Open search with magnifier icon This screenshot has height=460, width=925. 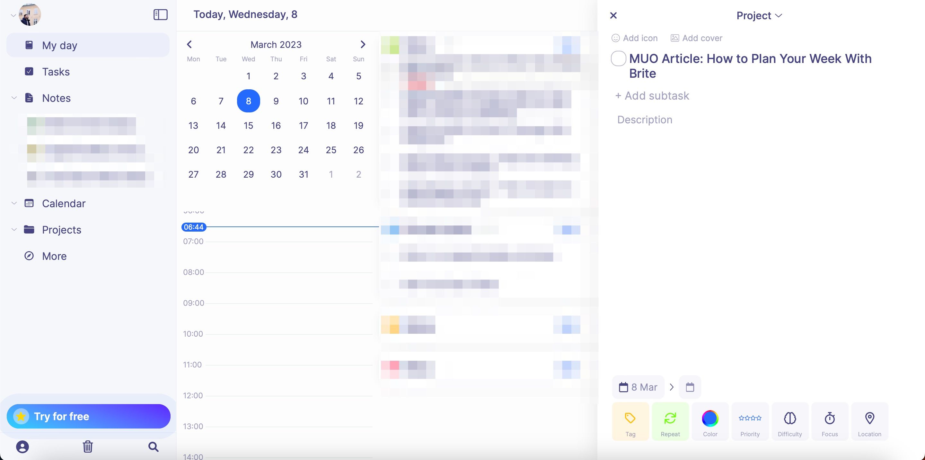153,447
